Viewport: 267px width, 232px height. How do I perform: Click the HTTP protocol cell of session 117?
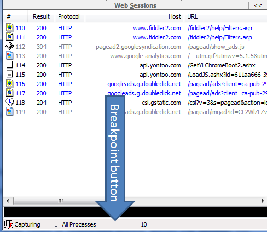65,93
